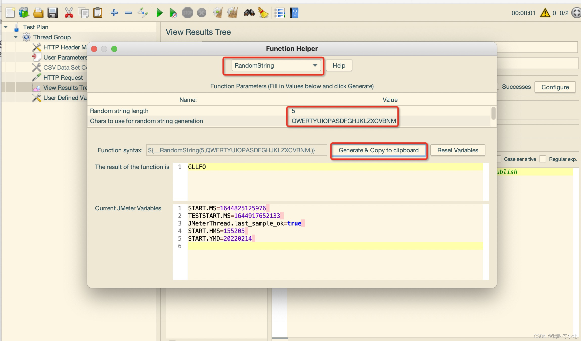Collapse the Thread Group tree node
The height and width of the screenshot is (341, 581).
point(16,37)
